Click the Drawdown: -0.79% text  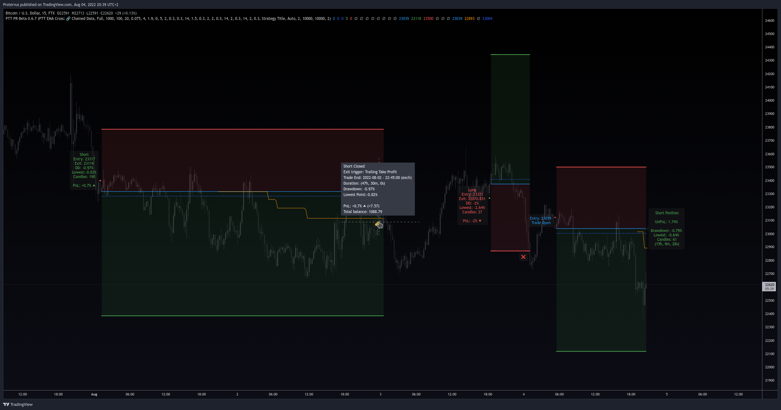tap(666, 231)
